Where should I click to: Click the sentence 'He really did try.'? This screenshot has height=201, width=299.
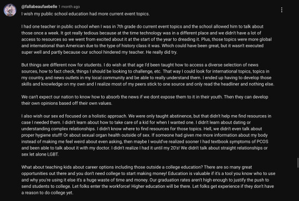click(x=161, y=52)
